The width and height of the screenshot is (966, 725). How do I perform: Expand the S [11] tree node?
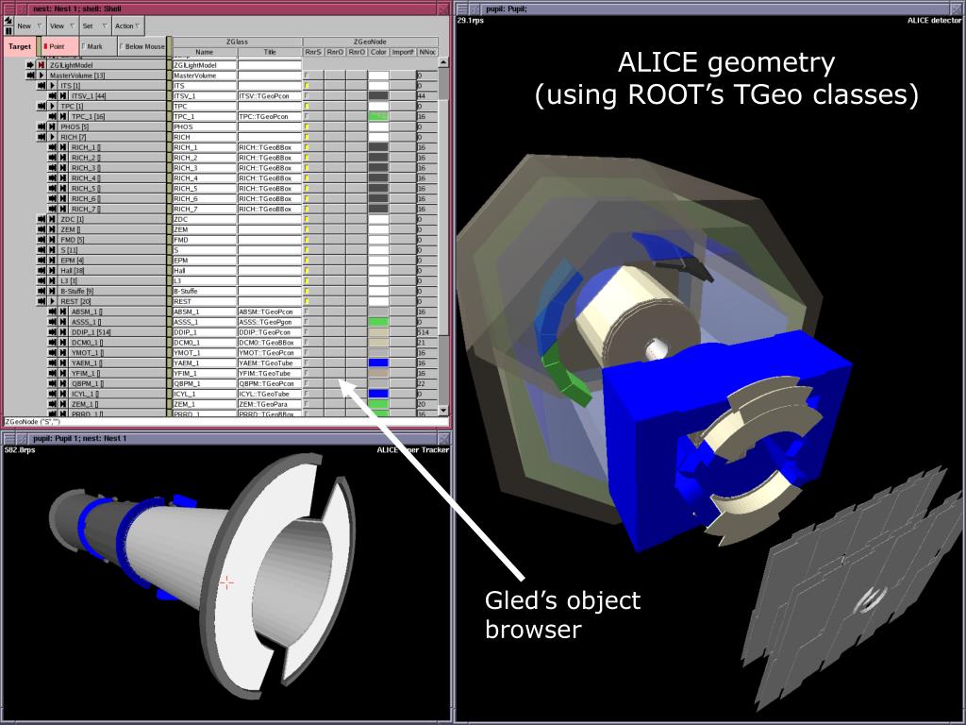pos(53,249)
